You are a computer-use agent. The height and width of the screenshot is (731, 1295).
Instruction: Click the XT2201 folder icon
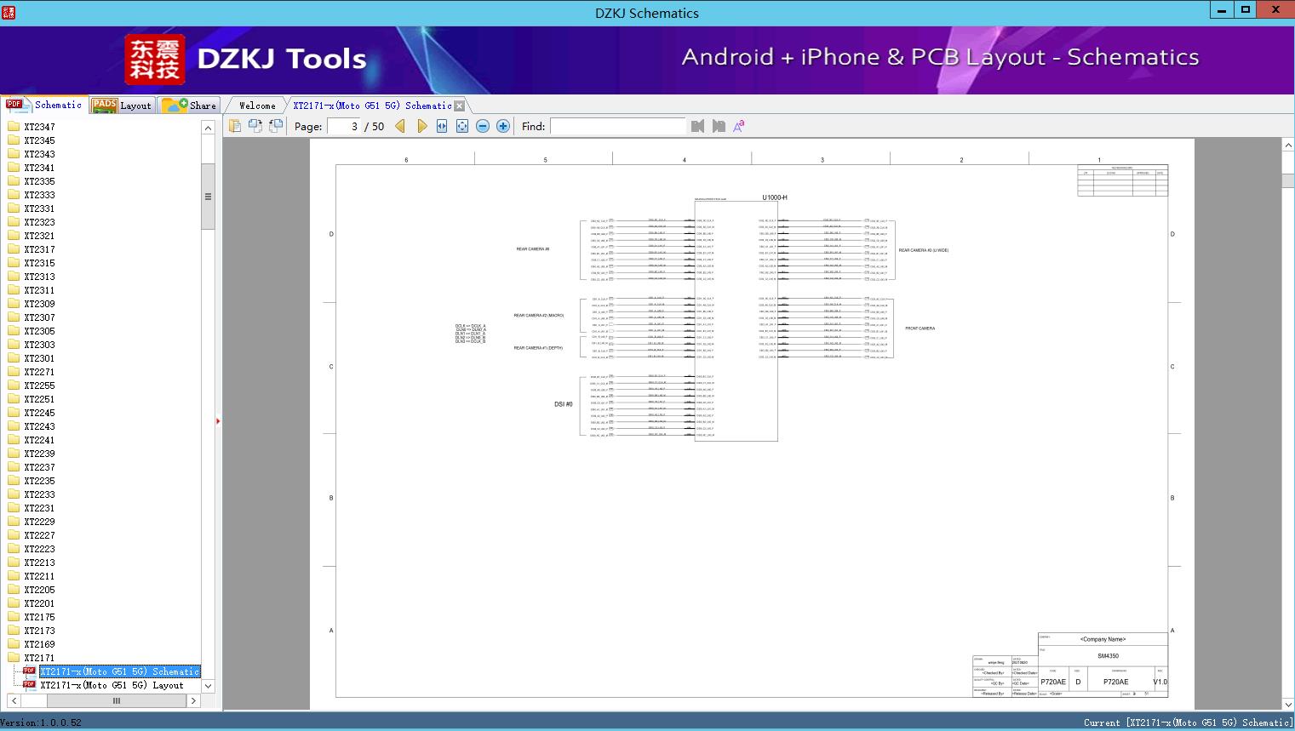(x=14, y=603)
